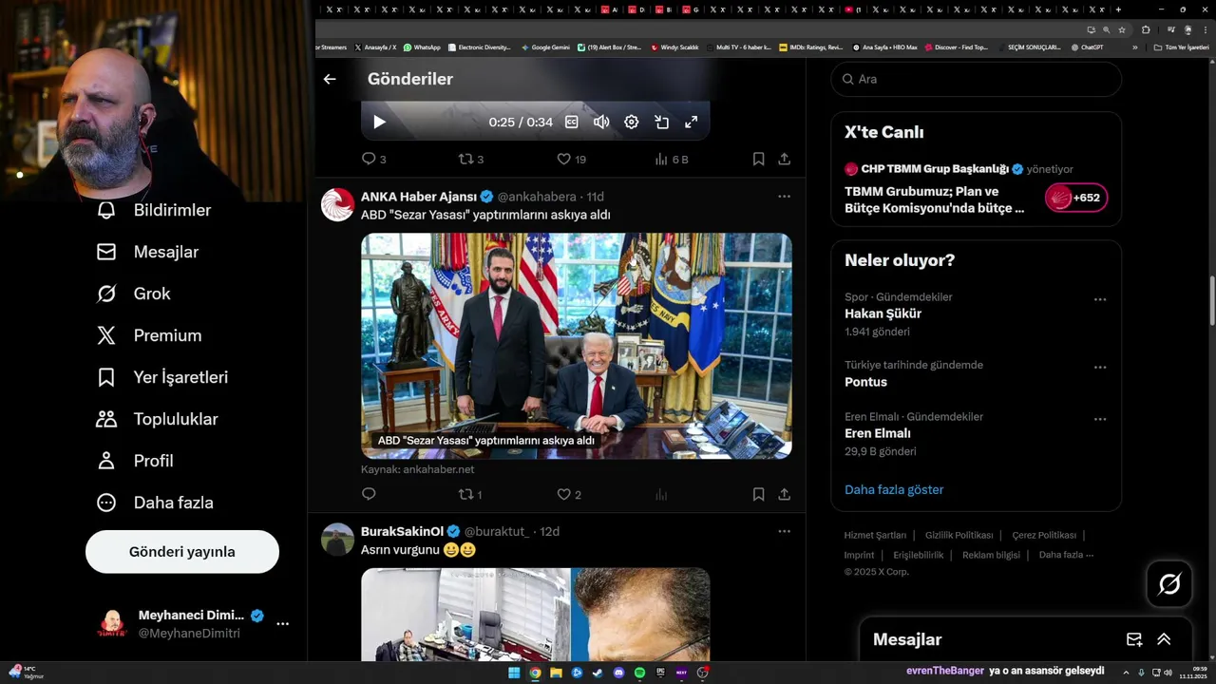View analytics of the ANKA post
This screenshot has height=684, width=1216.
point(661,494)
